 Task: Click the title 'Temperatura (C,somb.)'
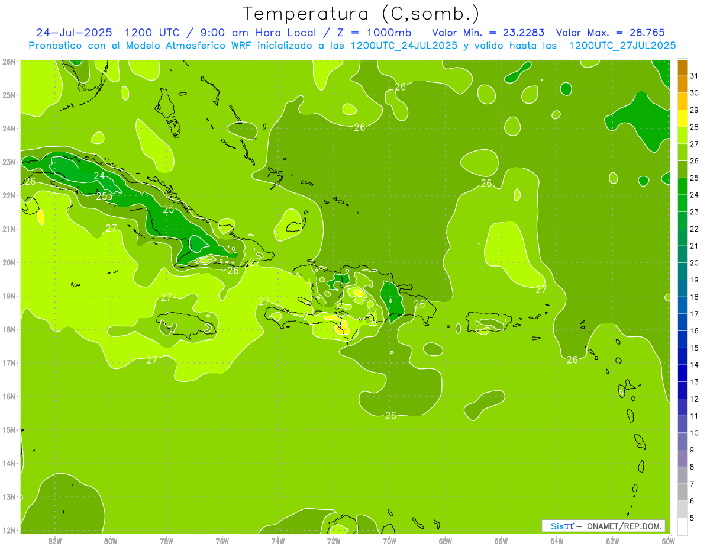pyautogui.click(x=362, y=13)
